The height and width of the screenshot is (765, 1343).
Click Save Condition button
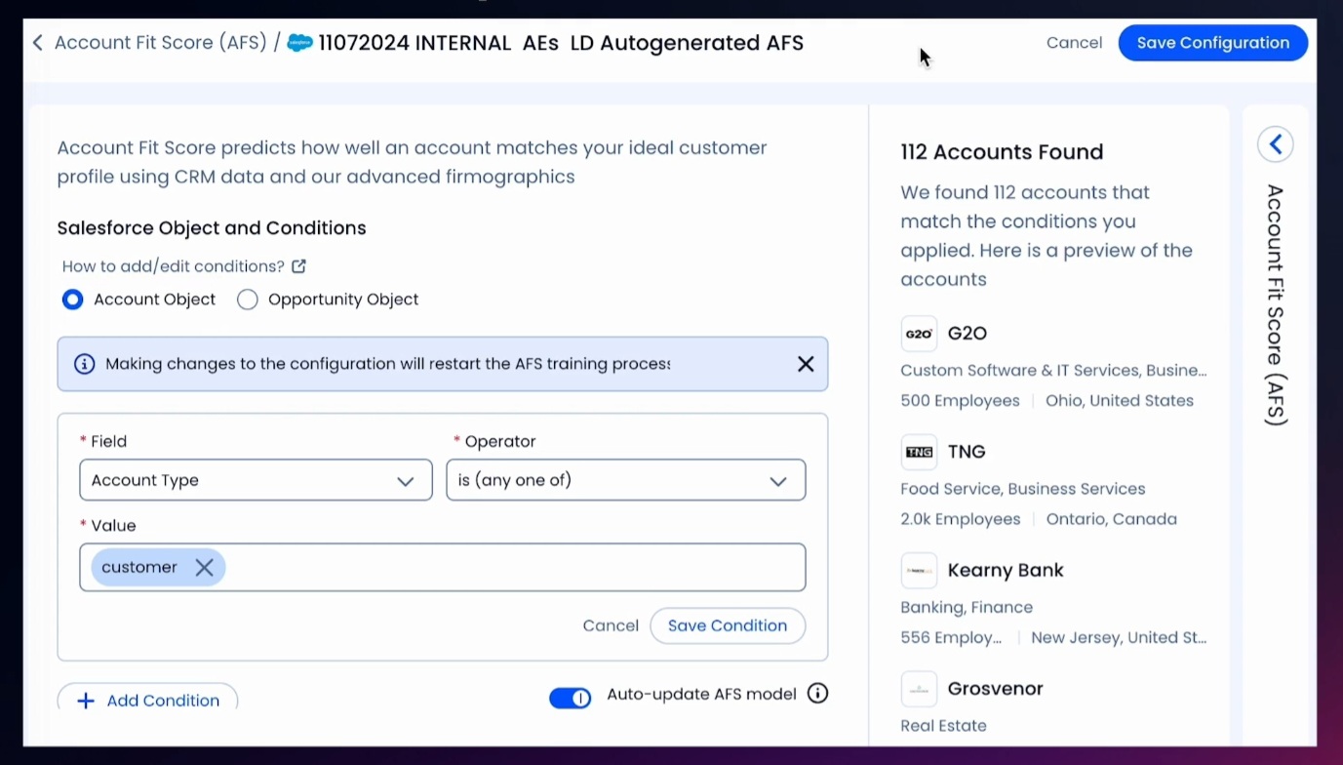tap(728, 625)
